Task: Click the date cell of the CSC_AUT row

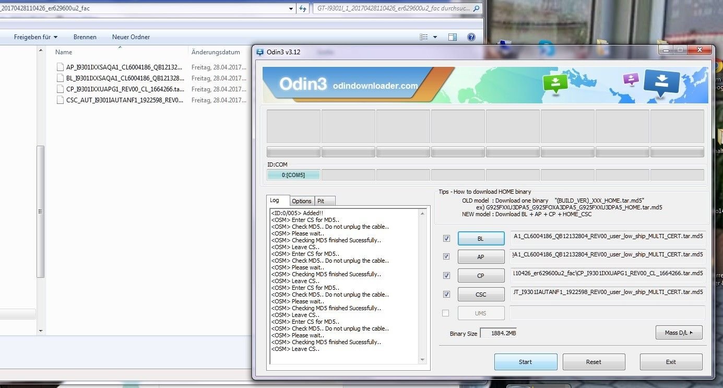Action: [219, 100]
